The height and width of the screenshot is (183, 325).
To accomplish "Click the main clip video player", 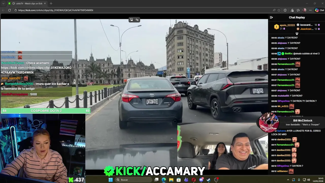I will coord(134,94).
